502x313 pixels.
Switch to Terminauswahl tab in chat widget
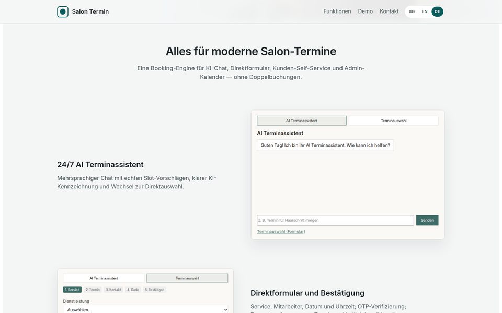click(x=393, y=121)
